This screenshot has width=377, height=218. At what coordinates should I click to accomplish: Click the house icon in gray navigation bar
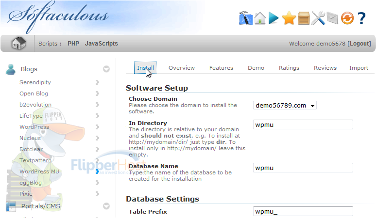click(19, 43)
